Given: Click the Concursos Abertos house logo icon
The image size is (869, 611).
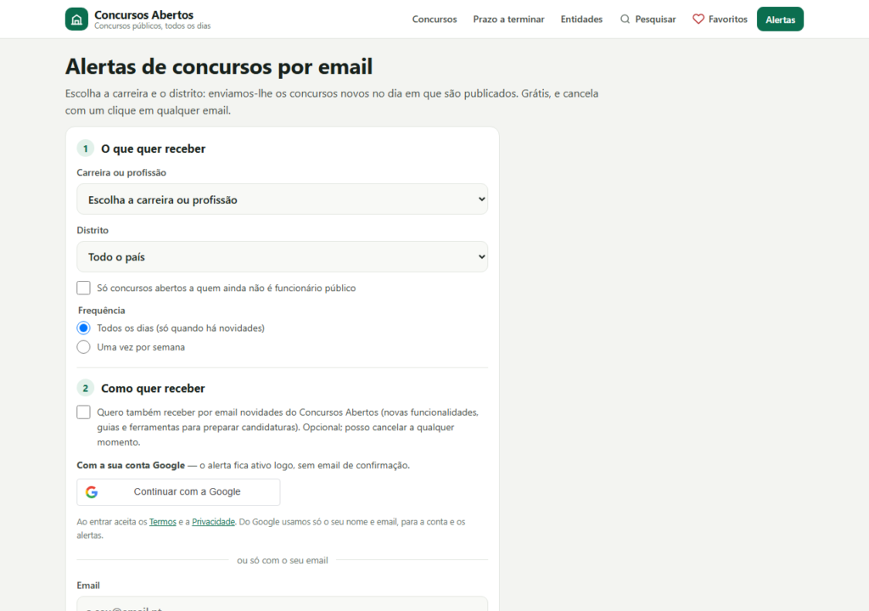Looking at the screenshot, I should 76,20.
